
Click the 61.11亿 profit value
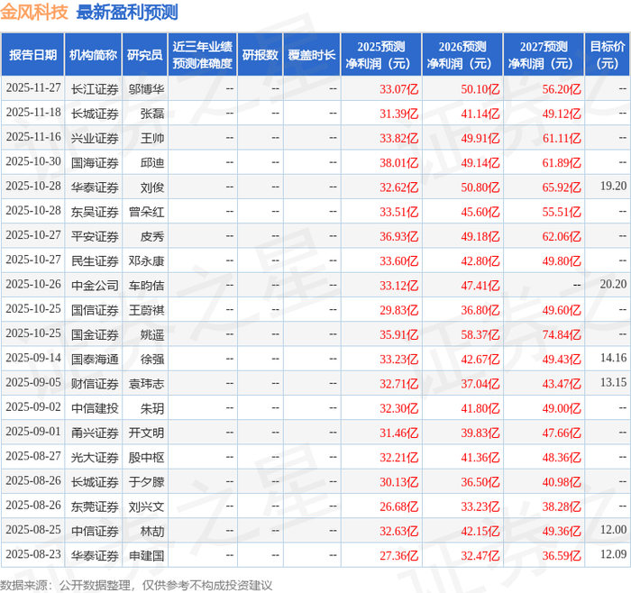(x=562, y=138)
